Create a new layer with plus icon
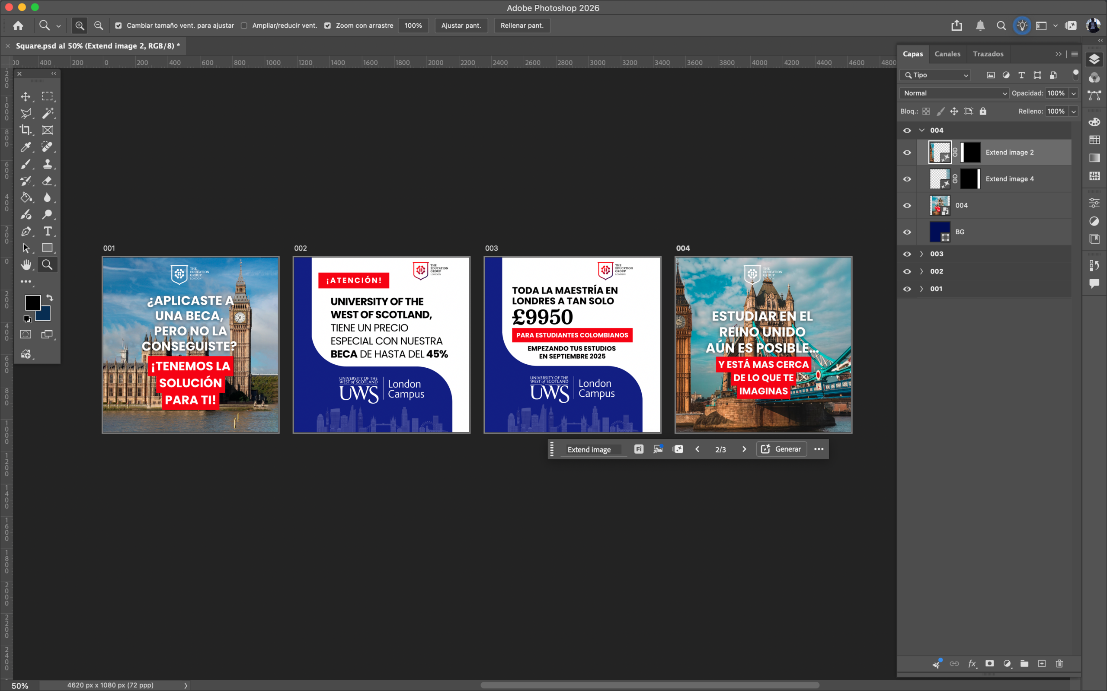The height and width of the screenshot is (691, 1107). pyautogui.click(x=1042, y=664)
